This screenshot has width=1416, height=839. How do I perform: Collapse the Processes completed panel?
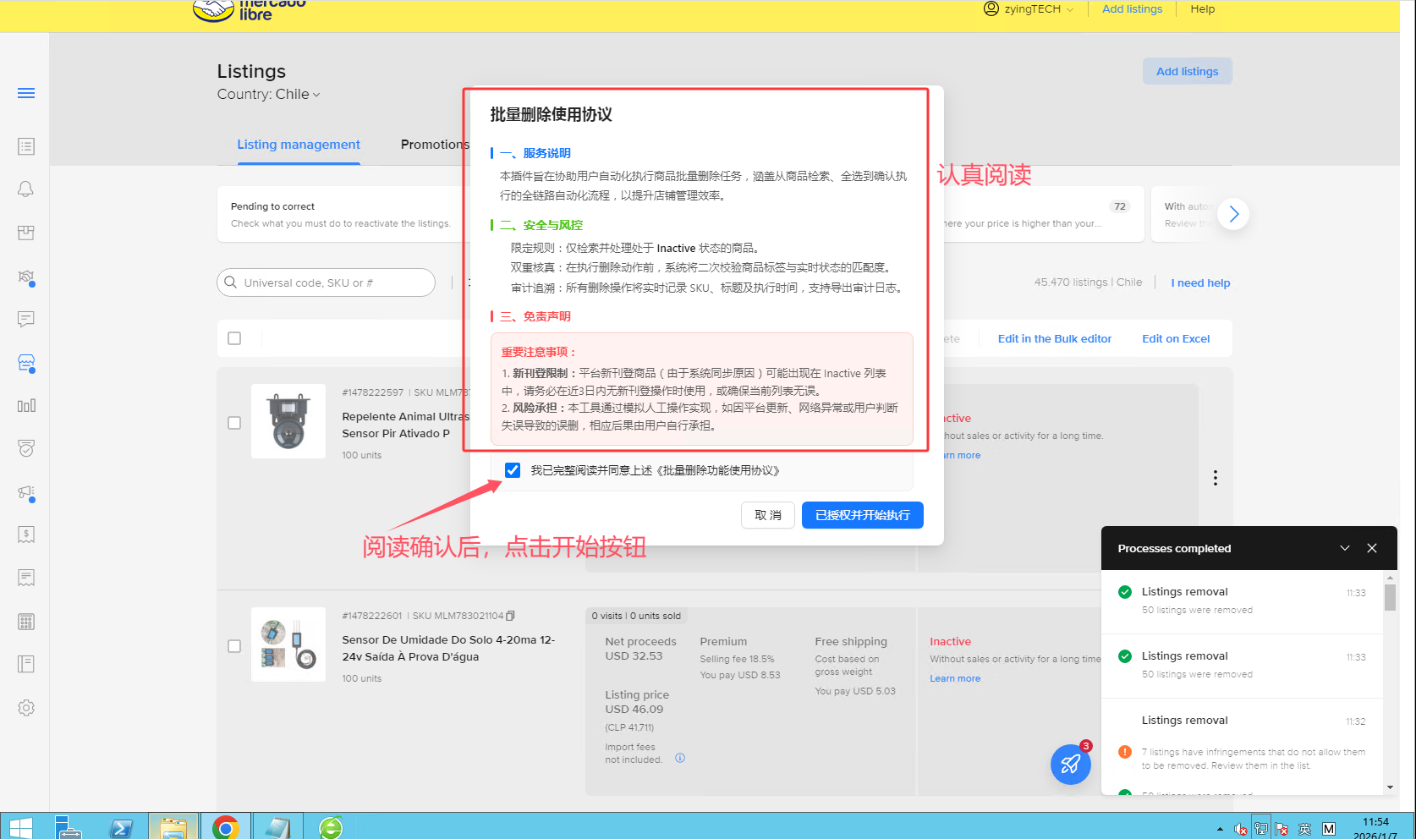pos(1344,548)
